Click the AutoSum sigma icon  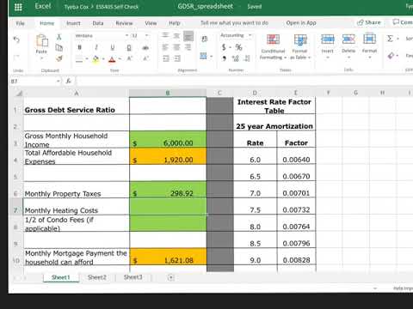click(x=390, y=39)
